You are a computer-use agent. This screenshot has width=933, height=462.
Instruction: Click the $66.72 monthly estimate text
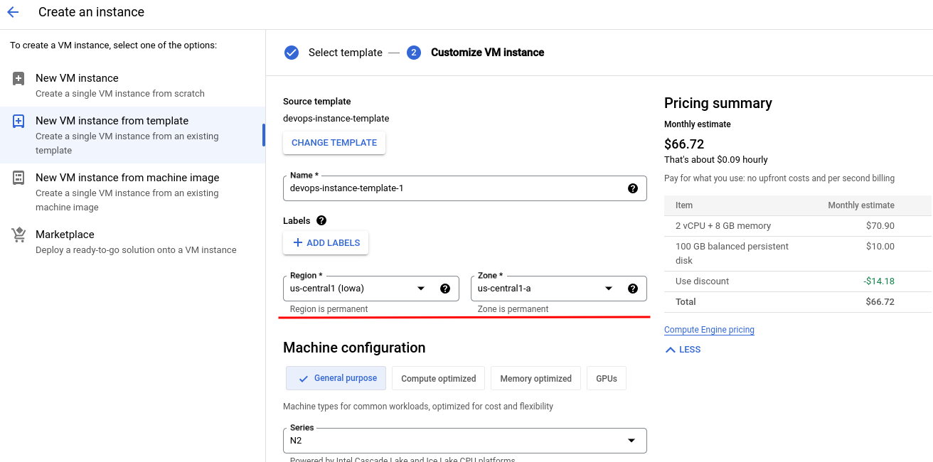[684, 144]
